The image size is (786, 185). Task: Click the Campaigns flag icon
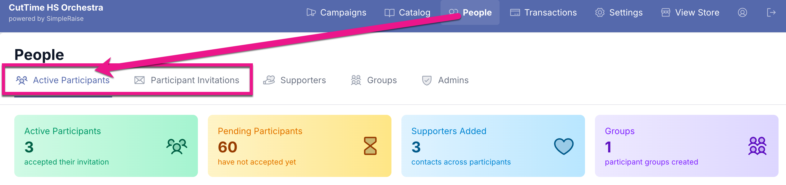click(311, 12)
